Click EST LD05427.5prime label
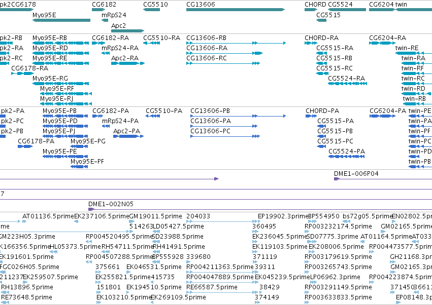 (178, 226)
